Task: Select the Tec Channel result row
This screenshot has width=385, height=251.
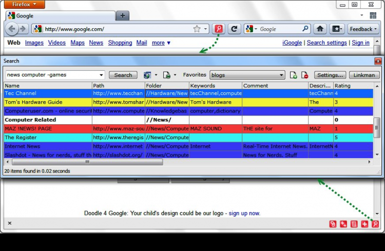Action: tap(188, 93)
